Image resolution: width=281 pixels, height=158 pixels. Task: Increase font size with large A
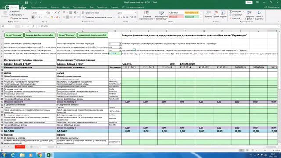[56, 13]
